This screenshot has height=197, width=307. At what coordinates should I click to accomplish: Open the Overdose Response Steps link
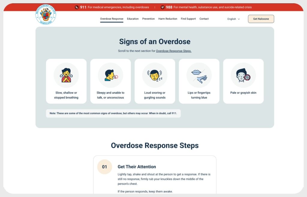pos(173,51)
